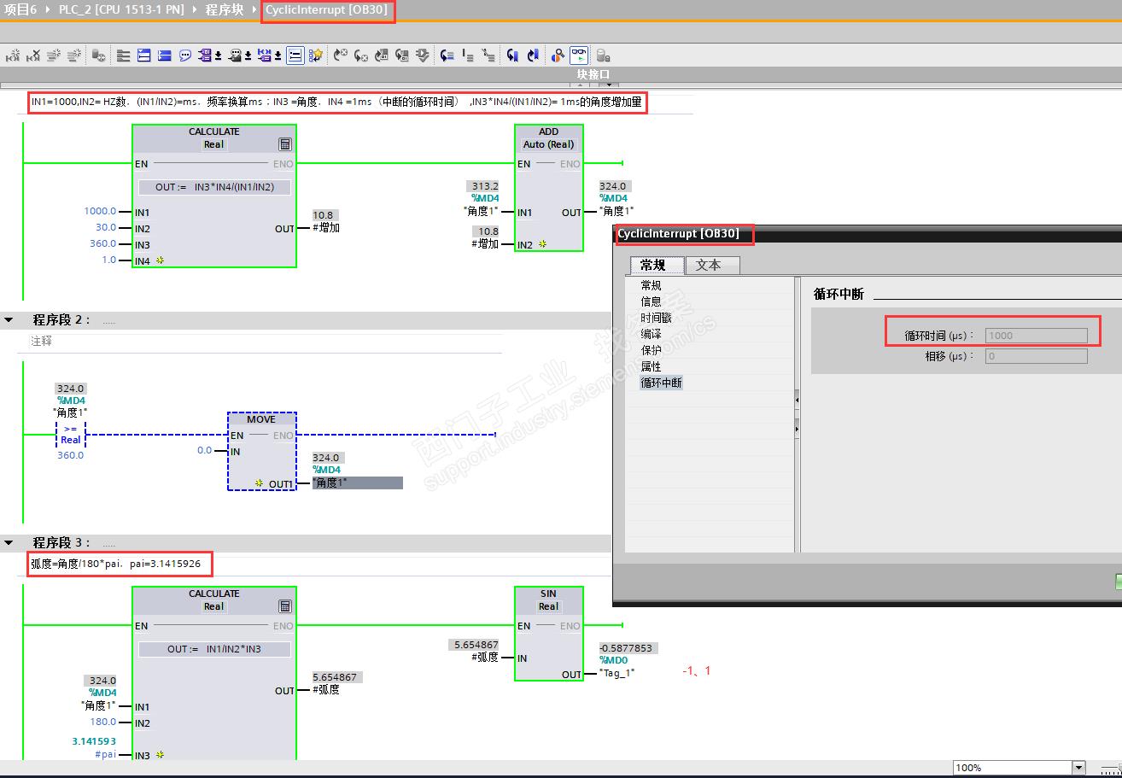Open calculator editor on network 3 CALCULATE
This screenshot has width=1122, height=778.
pyautogui.click(x=285, y=606)
